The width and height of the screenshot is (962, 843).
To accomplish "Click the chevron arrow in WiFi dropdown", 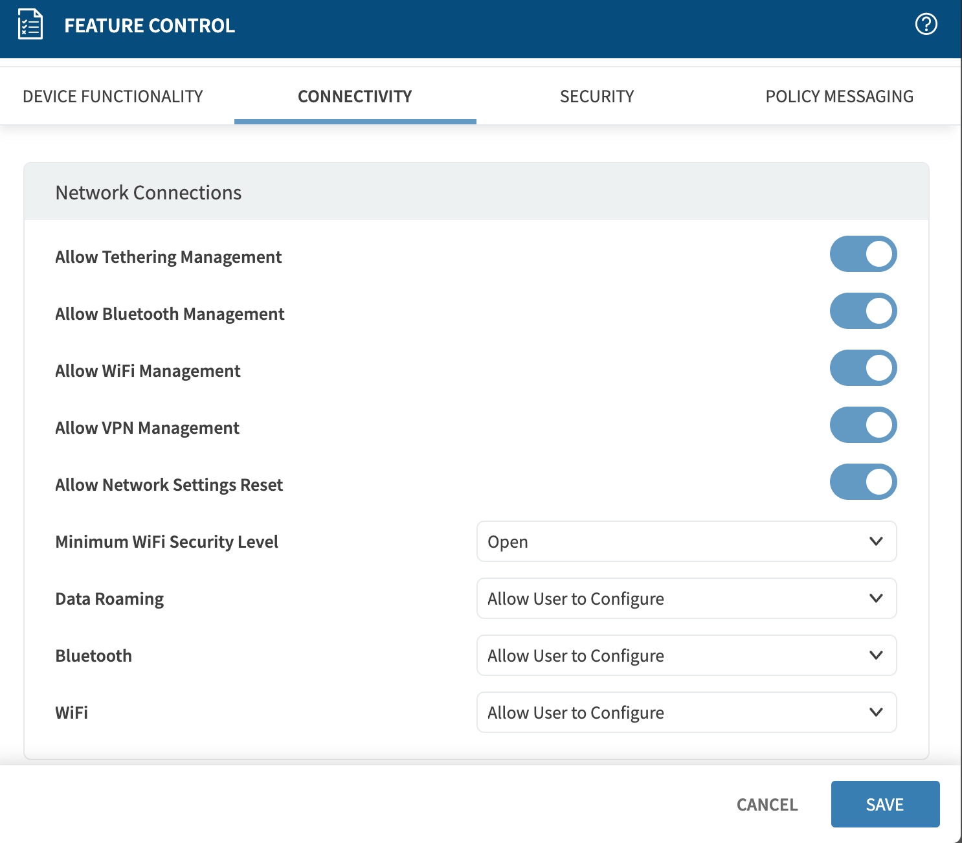I will pos(876,712).
